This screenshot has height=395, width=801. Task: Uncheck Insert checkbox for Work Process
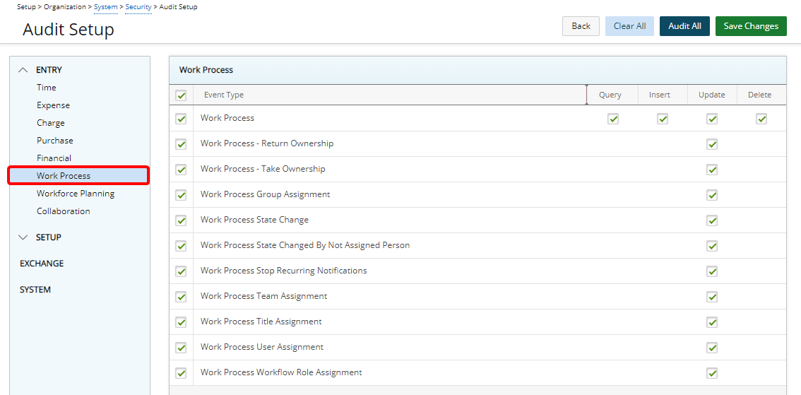pos(663,119)
